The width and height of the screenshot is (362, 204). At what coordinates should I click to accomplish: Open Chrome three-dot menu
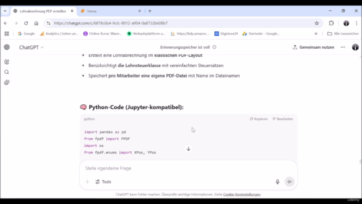click(x=356, y=23)
